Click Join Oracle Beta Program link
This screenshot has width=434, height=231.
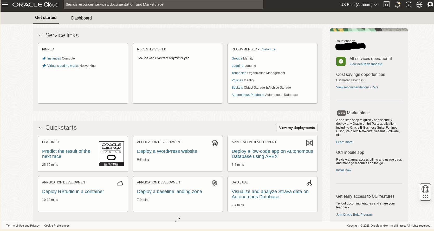[x=354, y=215]
